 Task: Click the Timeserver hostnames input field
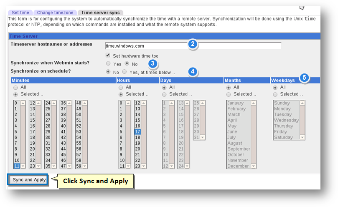193,46
